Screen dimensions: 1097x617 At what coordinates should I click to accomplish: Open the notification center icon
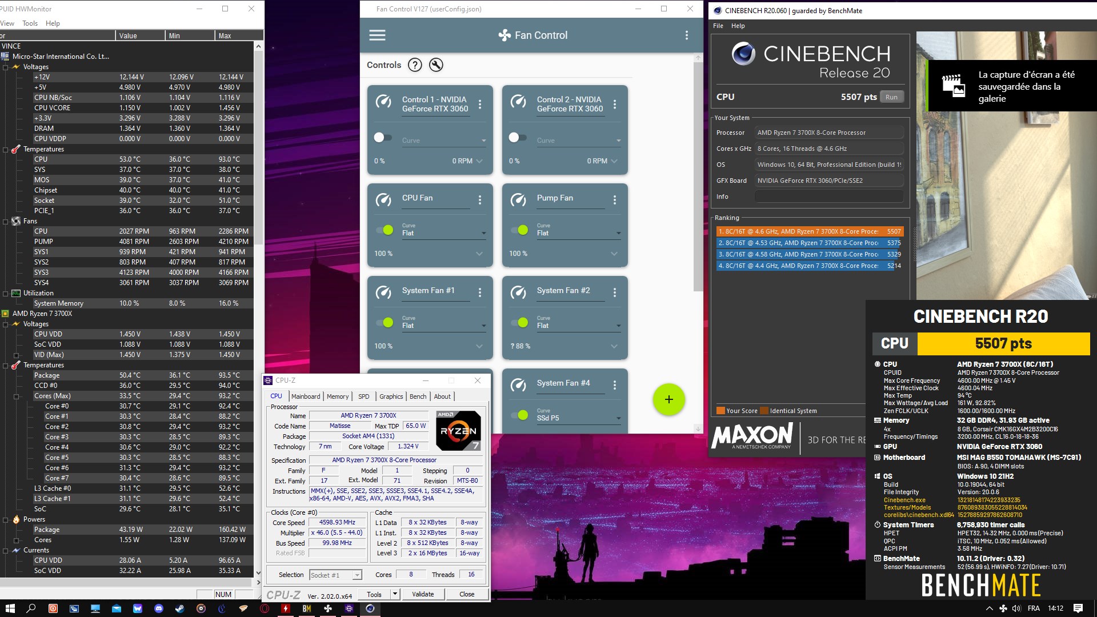point(1078,608)
